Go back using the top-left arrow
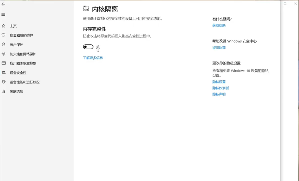This screenshot has height=181, width=299. pyautogui.click(x=4, y=4)
